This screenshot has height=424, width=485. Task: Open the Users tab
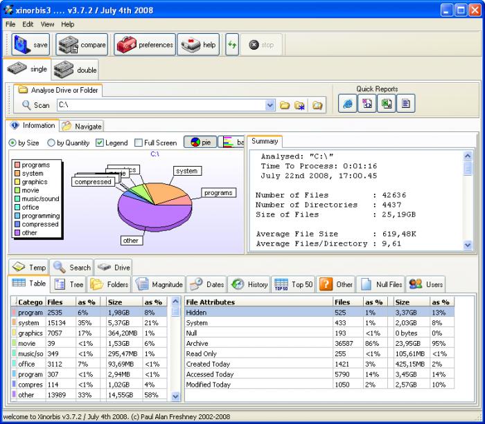pos(425,284)
